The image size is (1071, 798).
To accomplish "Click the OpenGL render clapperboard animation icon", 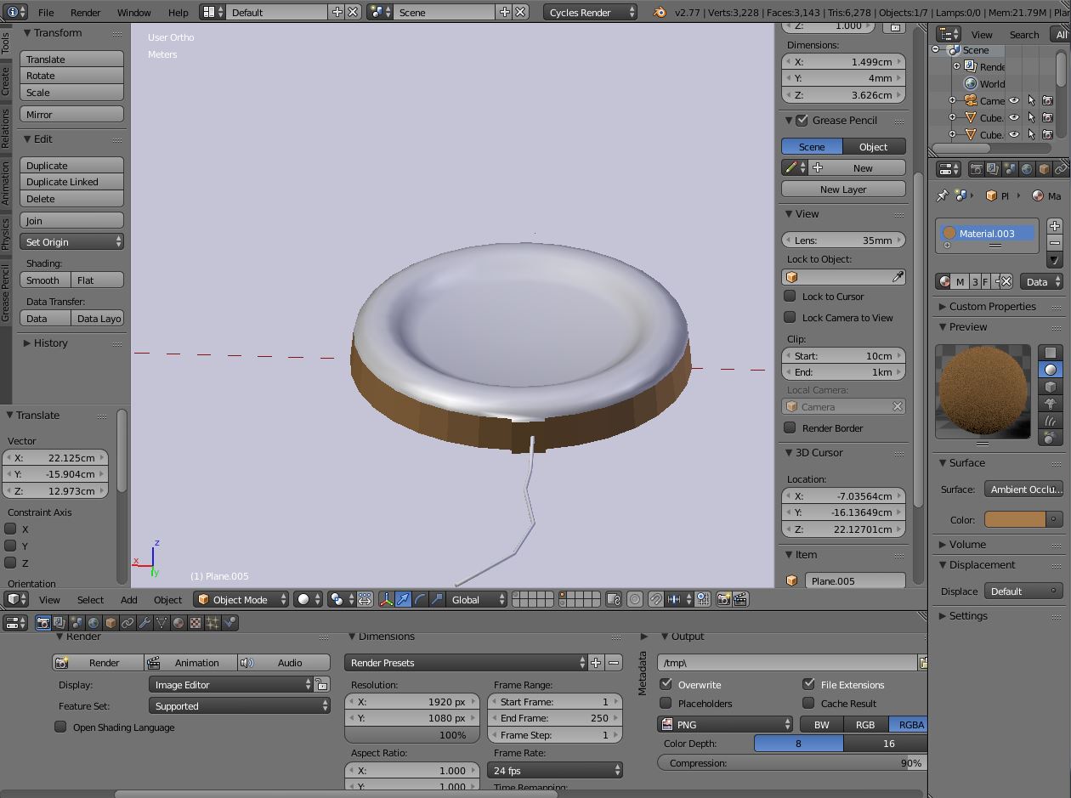I will click(x=740, y=599).
